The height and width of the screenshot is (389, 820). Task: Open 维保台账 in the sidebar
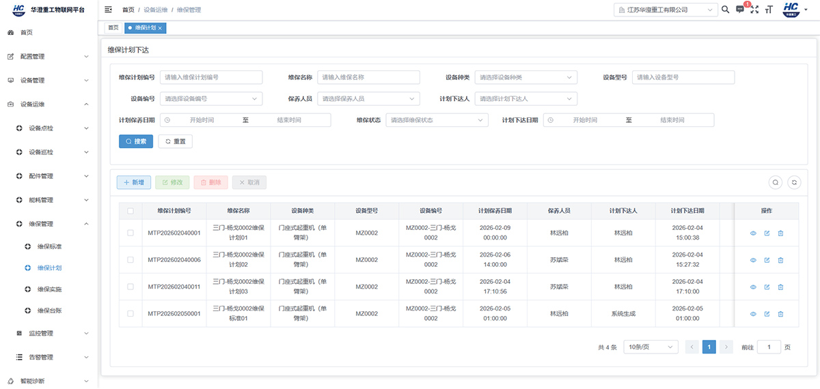pos(49,311)
